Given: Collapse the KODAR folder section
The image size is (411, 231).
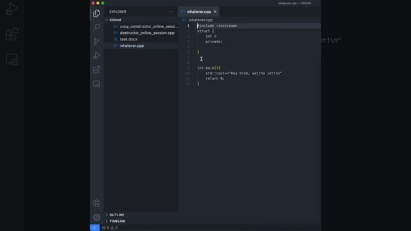Looking at the screenshot, I should pos(141,20).
